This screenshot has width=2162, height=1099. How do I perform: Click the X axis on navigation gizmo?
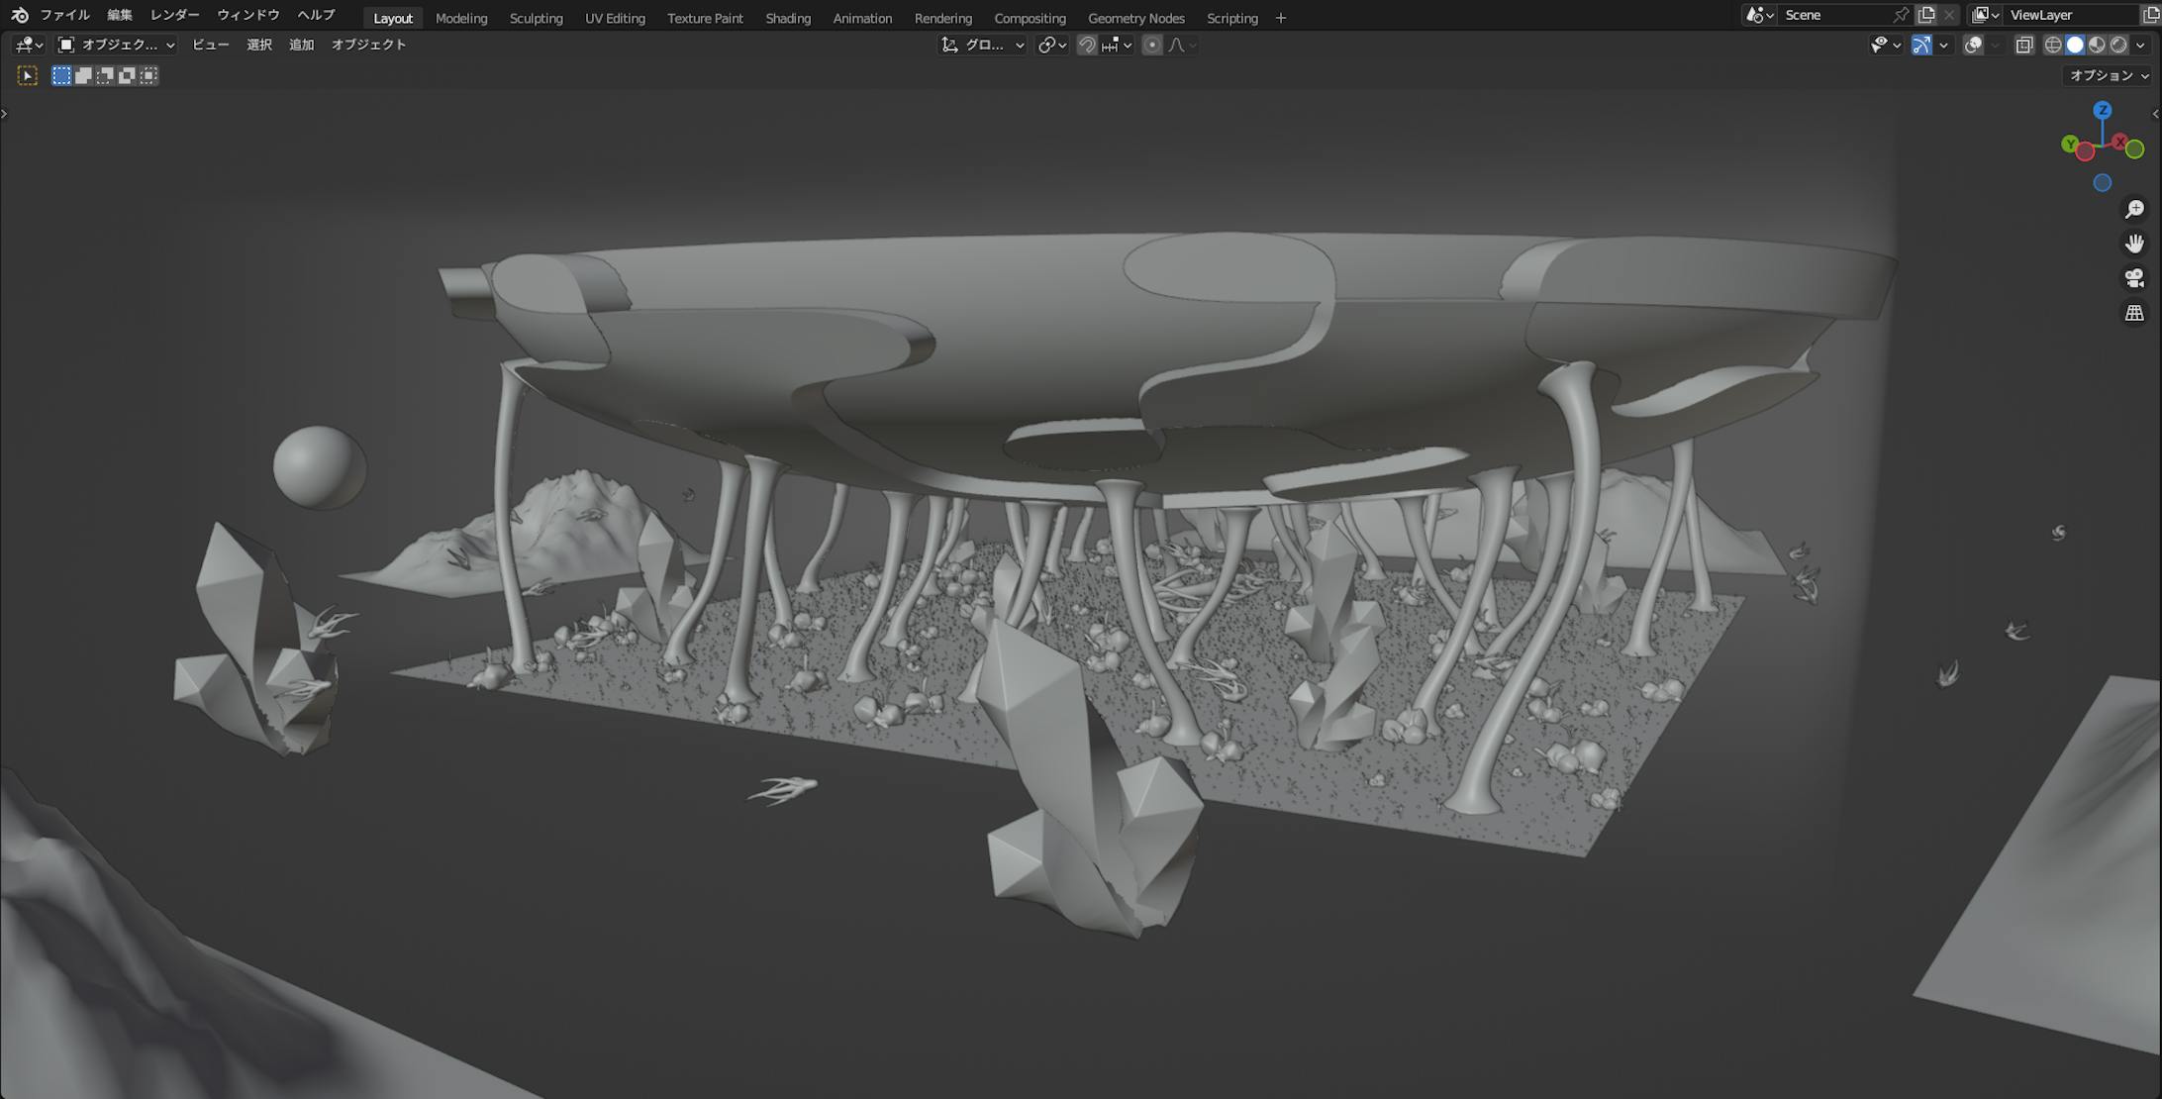[2120, 143]
